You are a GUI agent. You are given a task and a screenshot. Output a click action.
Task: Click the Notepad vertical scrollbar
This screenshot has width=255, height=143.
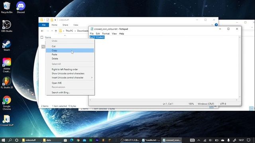coord(239,67)
